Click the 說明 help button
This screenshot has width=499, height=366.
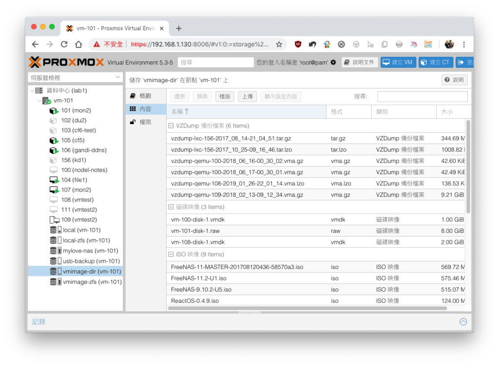(455, 80)
